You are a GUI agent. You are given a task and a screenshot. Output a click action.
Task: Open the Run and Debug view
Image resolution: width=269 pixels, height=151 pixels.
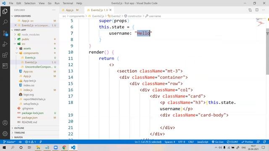click(5, 44)
